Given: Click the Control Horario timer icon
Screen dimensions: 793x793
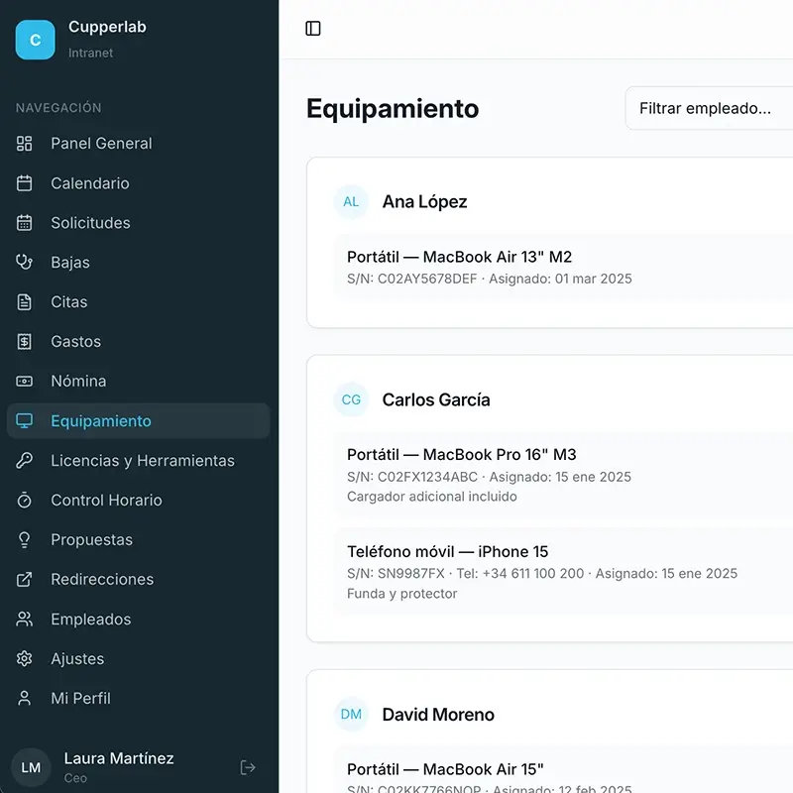Looking at the screenshot, I should click(x=24, y=500).
